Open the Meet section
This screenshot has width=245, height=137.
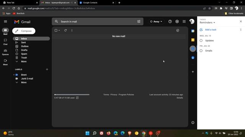click(x=5, y=62)
